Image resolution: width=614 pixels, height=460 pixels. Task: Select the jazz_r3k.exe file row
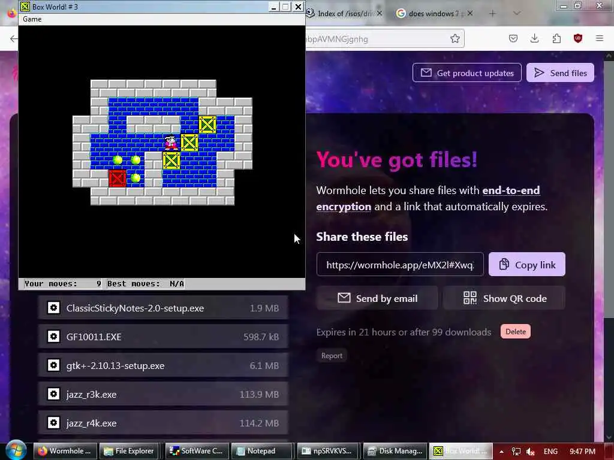click(163, 394)
